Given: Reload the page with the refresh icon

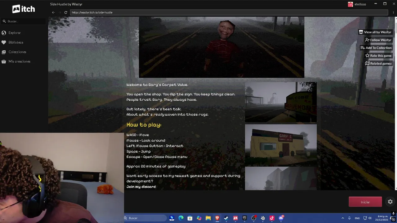Looking at the screenshot, I should pyautogui.click(x=66, y=12).
